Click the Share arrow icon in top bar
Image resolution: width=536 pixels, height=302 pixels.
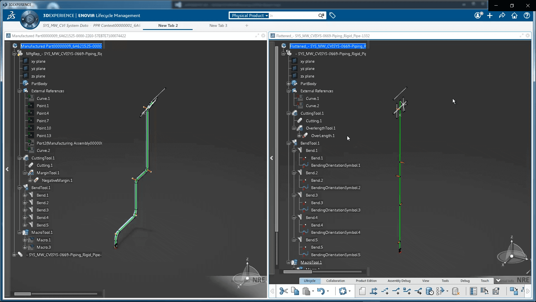[502, 16]
